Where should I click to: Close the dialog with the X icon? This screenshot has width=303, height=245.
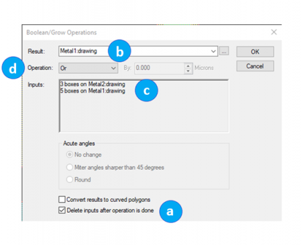point(274,32)
